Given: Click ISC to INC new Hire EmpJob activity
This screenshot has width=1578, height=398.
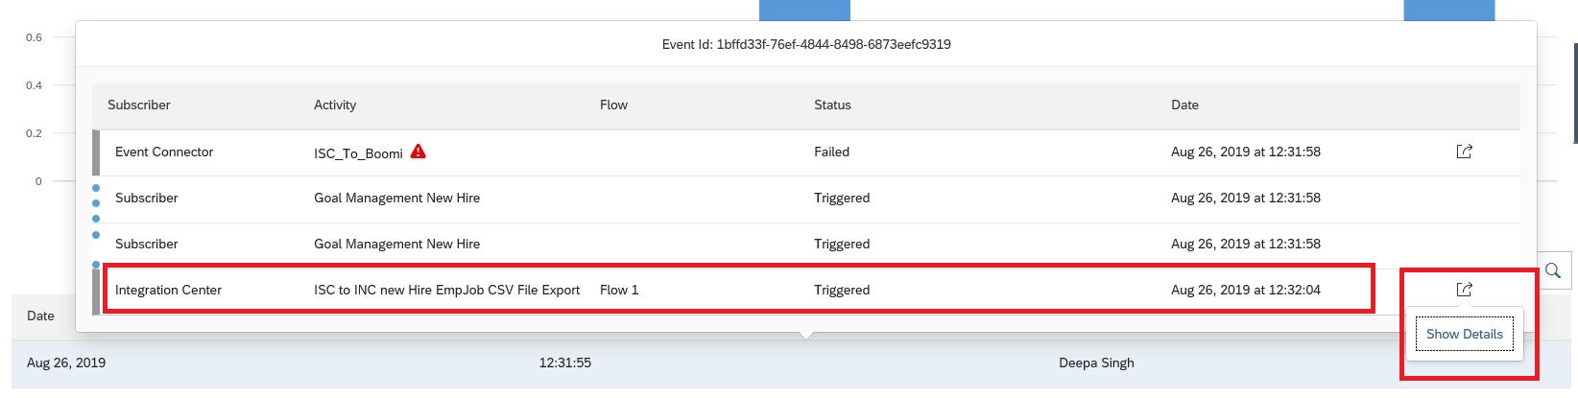Looking at the screenshot, I should pos(447,290).
